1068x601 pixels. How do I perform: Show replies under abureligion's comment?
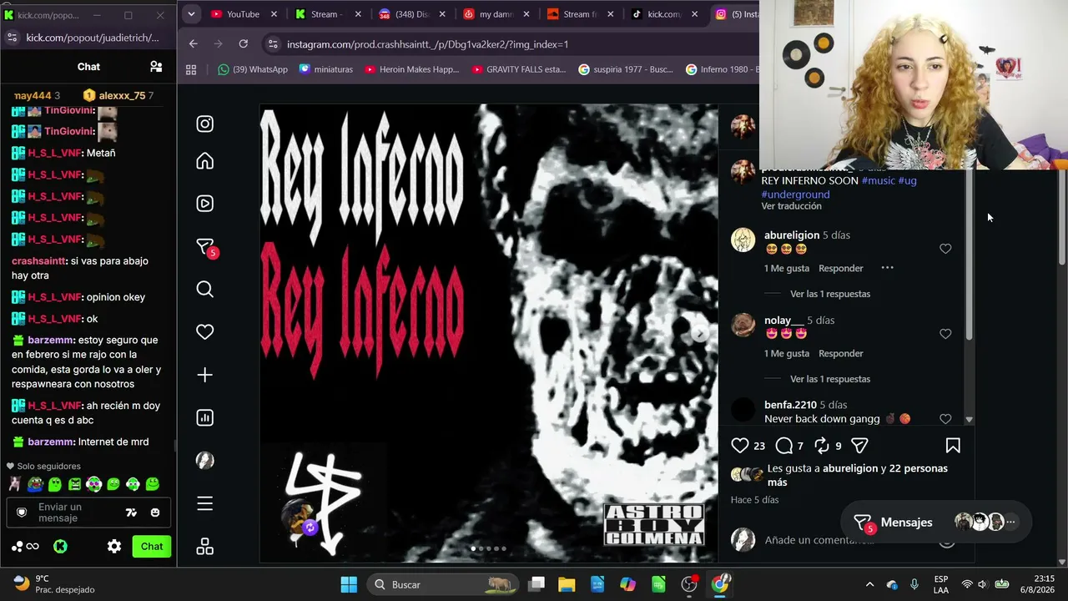coord(830,294)
